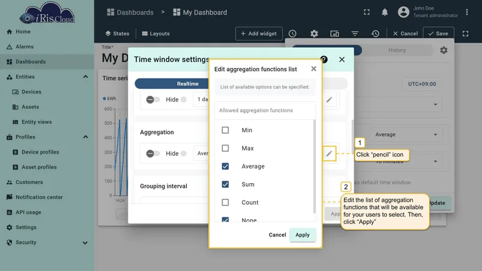
Task: Open notifications bell
Action: click(384, 12)
